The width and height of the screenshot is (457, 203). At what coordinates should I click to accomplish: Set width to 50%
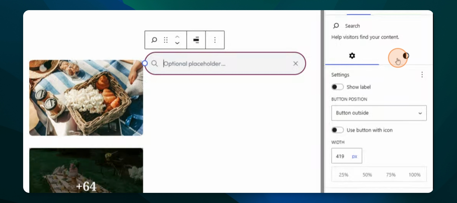coord(367,175)
